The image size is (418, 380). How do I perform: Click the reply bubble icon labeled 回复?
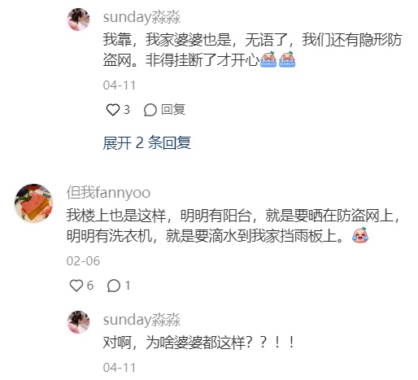[x=150, y=110]
